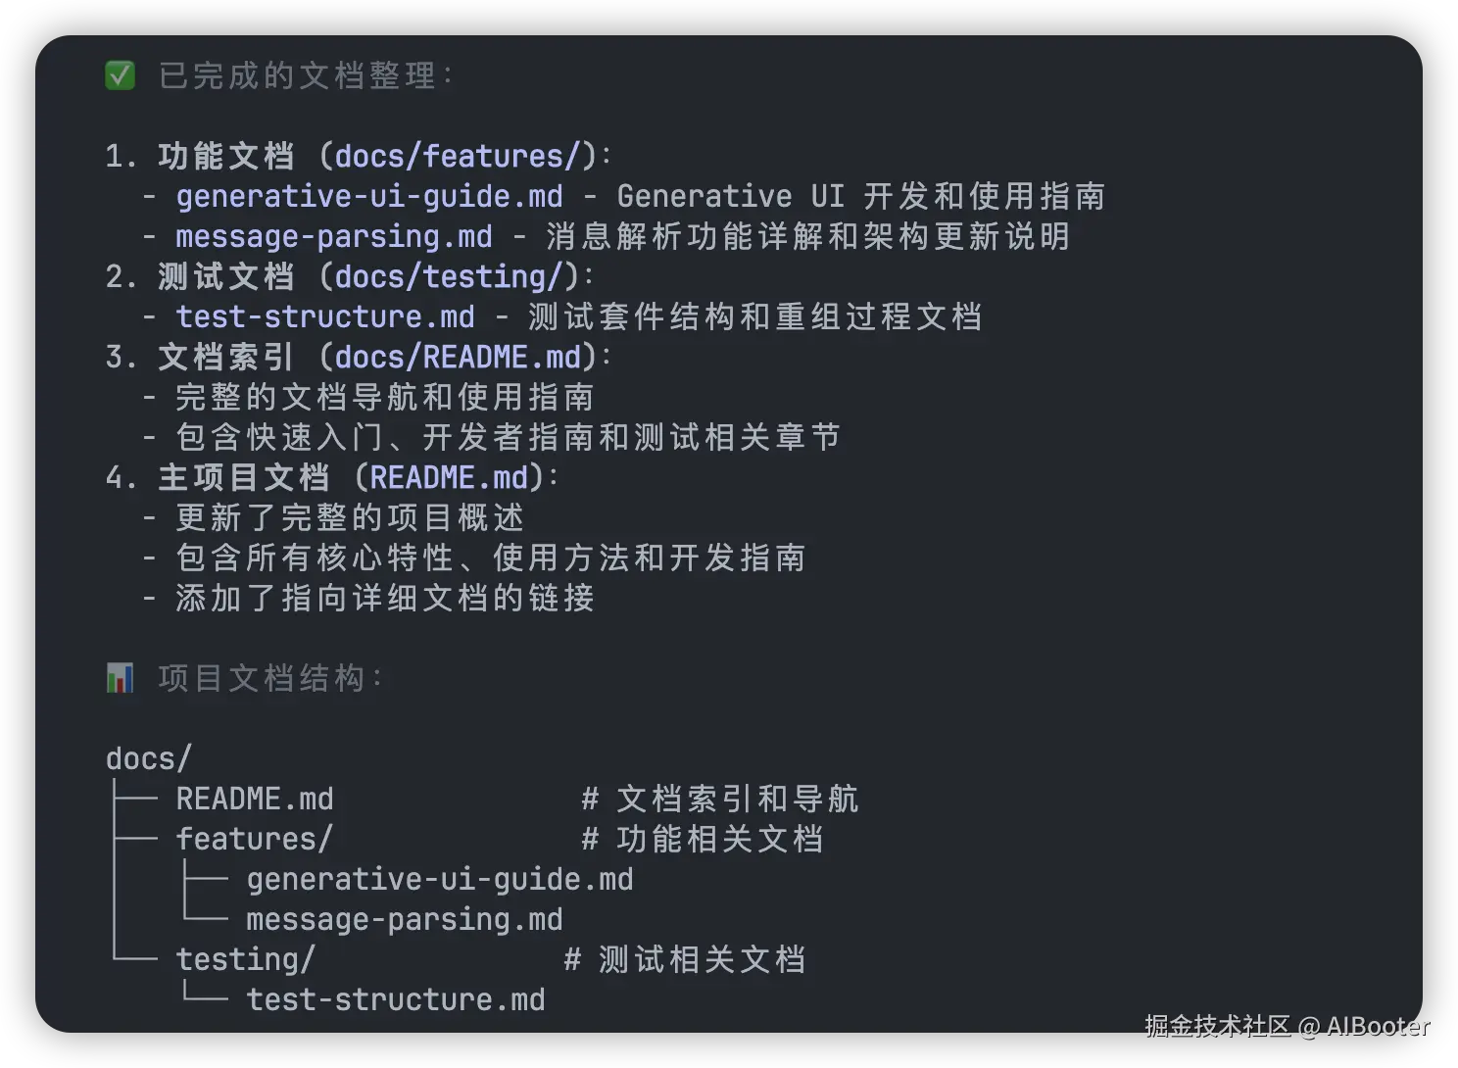1458x1068 pixels.
Task: Select message-parsing.md in the tree
Action: click(x=405, y=920)
